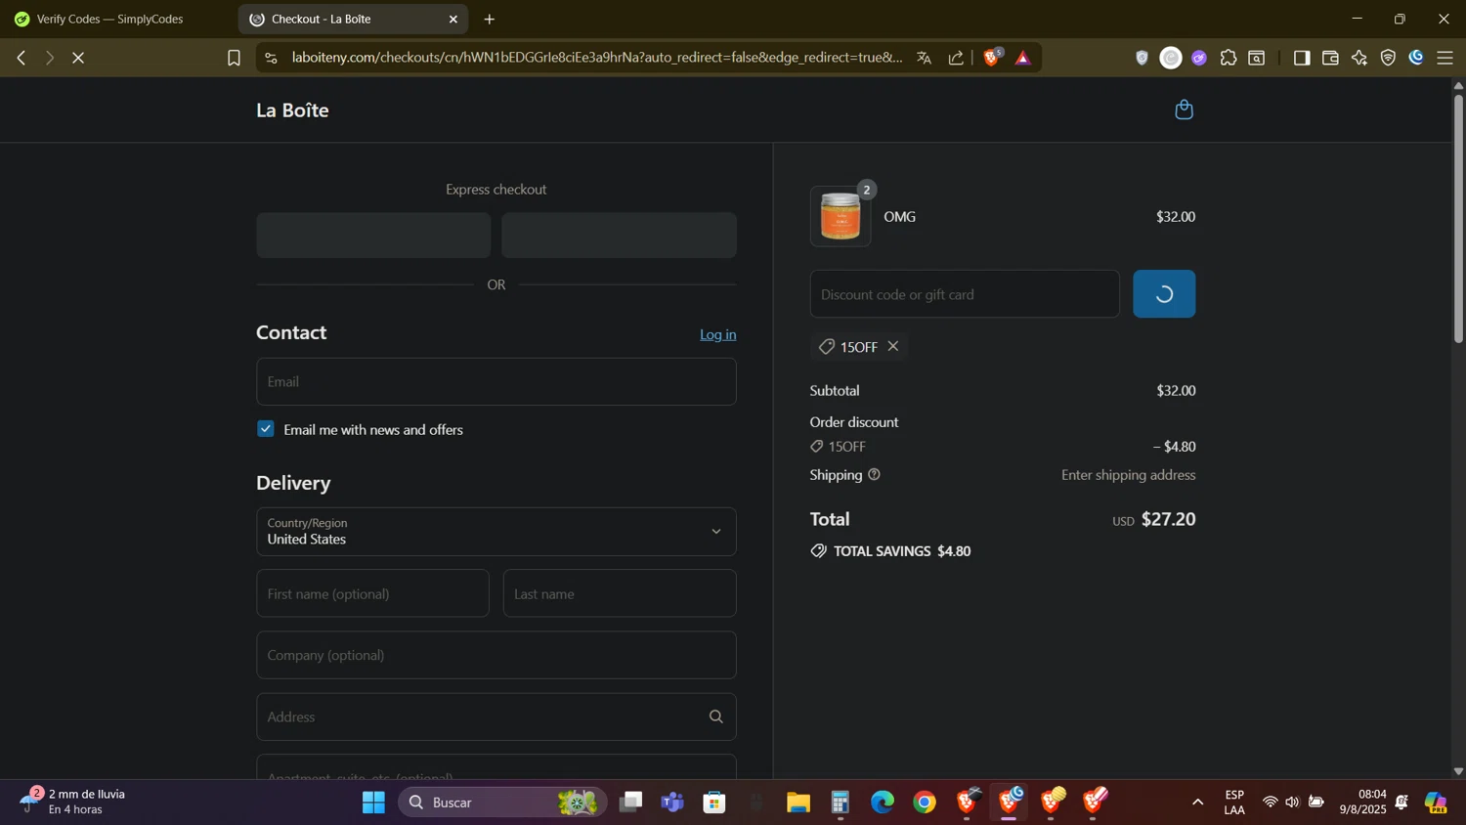Open Calculator from taskbar
Viewport: 1466px width, 825px height.
[841, 803]
